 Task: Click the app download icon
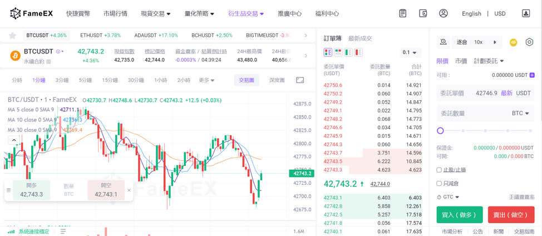[x=526, y=13]
